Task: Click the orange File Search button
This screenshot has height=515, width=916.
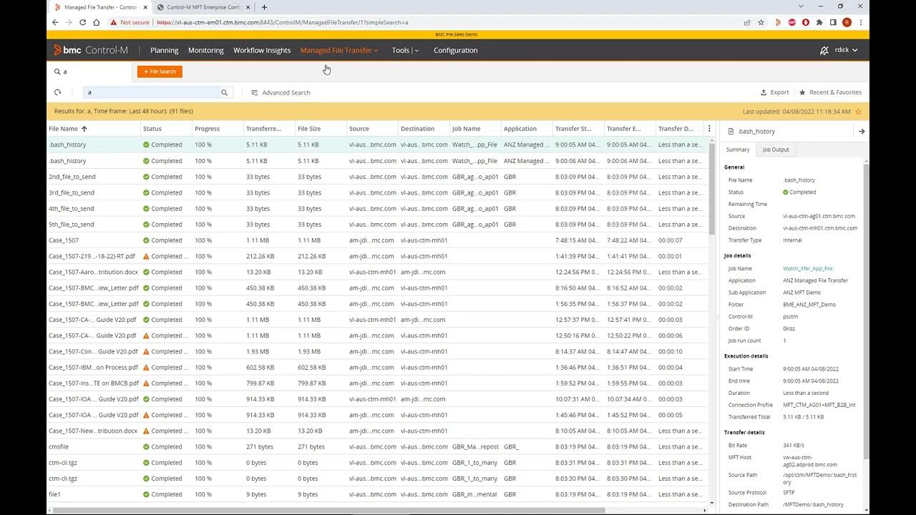Action: click(160, 72)
